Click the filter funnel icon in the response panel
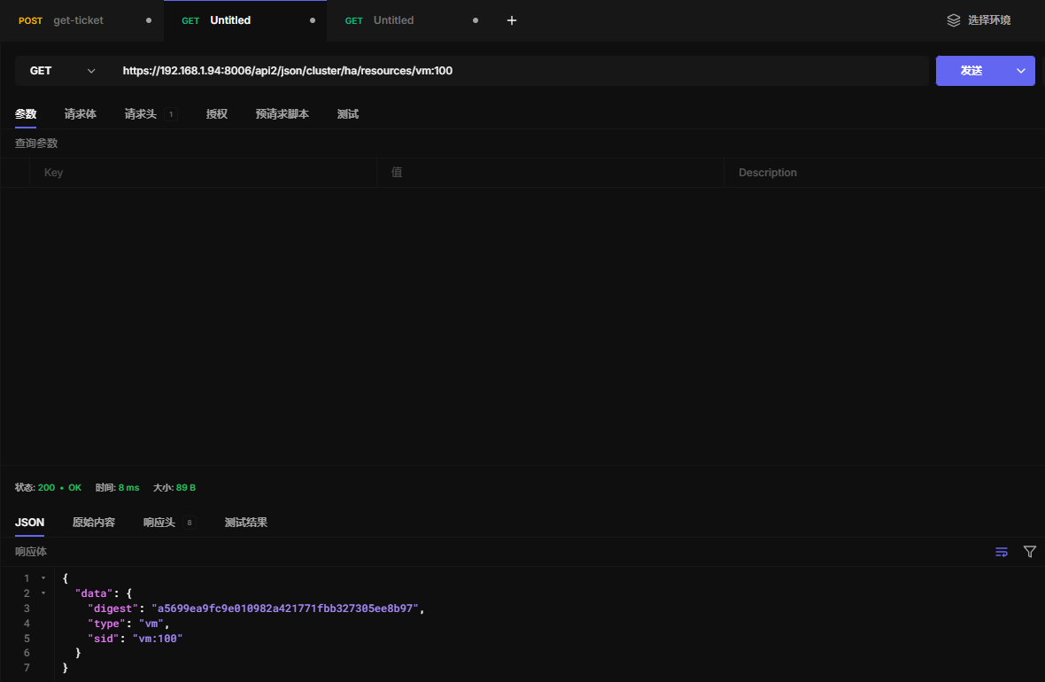Image resolution: width=1045 pixels, height=682 pixels. (1030, 552)
